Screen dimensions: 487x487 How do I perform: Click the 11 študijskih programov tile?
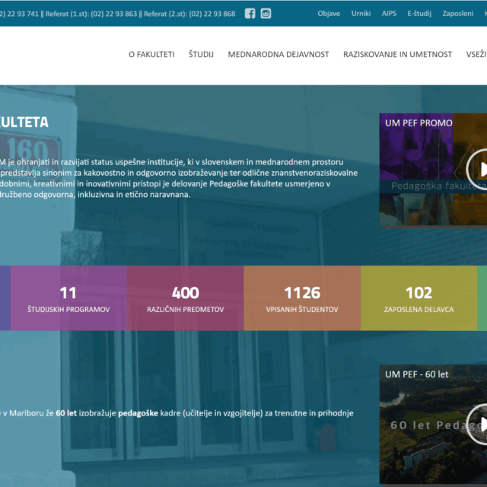coord(68,299)
